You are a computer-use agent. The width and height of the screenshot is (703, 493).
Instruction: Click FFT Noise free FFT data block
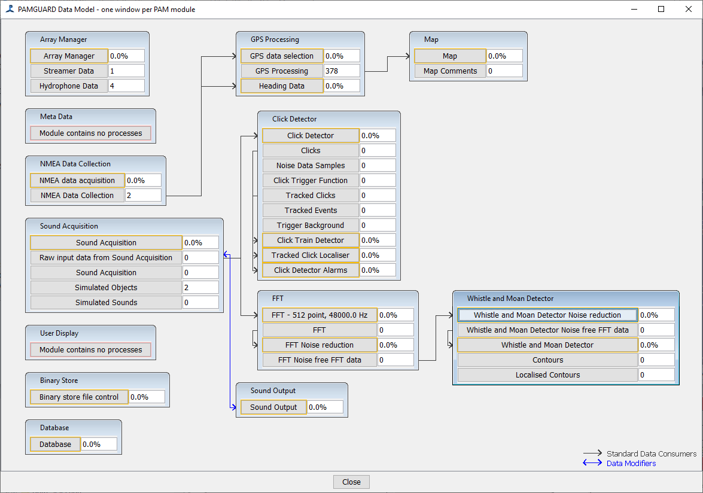click(x=319, y=360)
